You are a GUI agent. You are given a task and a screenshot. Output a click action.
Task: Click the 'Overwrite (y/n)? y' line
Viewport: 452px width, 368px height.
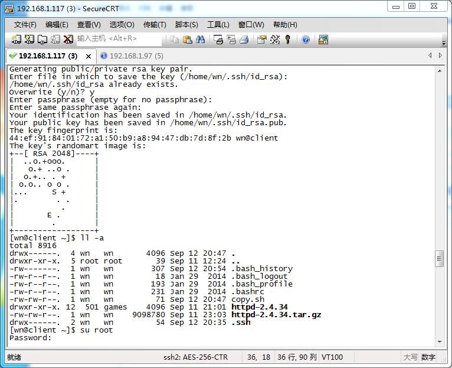[52, 92]
